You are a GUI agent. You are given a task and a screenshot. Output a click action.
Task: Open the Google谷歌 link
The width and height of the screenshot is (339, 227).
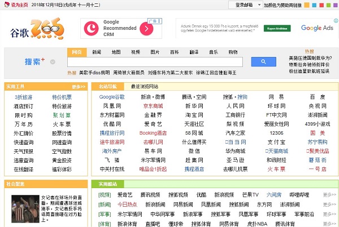[x=112, y=97]
